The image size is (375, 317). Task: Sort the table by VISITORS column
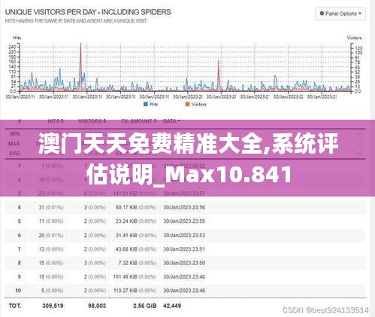pyautogui.click(x=92, y=121)
